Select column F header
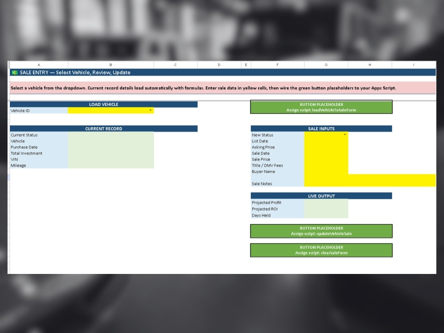 point(277,65)
